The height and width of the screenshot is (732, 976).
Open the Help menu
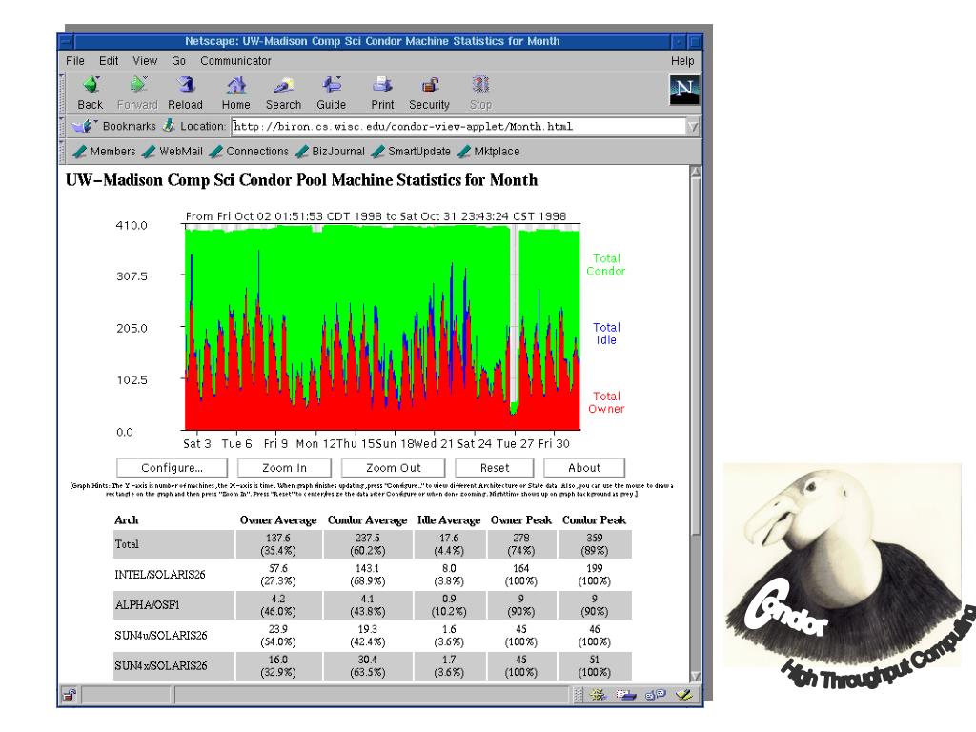(x=682, y=60)
